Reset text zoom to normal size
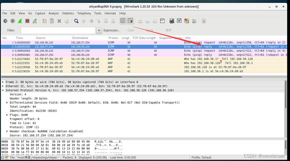 (155, 21)
